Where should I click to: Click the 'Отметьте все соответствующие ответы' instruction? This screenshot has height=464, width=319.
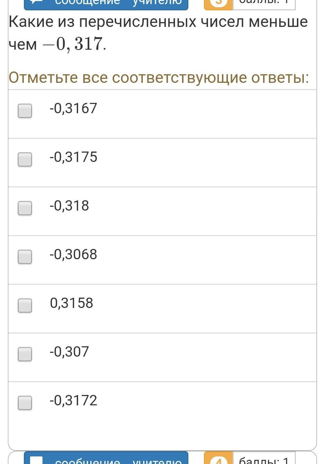coord(159,77)
